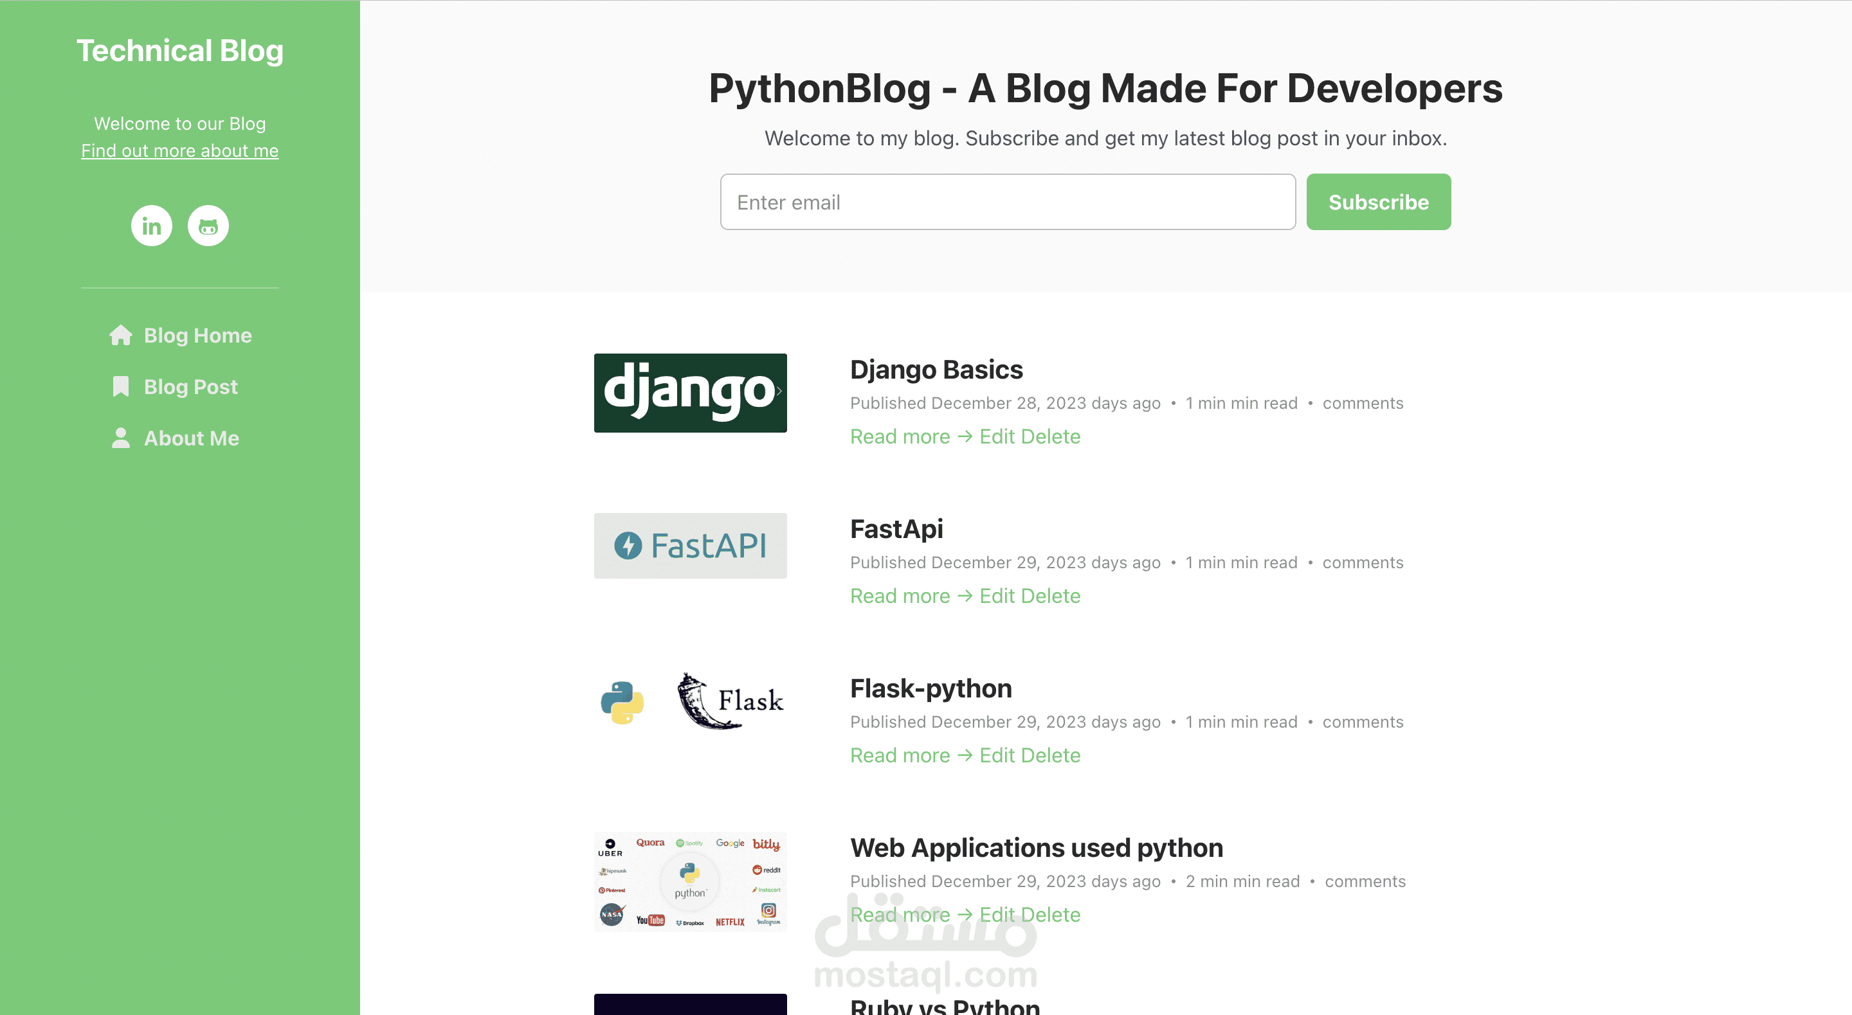The image size is (1852, 1015).
Task: Read more of the Flask-python post
Action: click(x=911, y=755)
